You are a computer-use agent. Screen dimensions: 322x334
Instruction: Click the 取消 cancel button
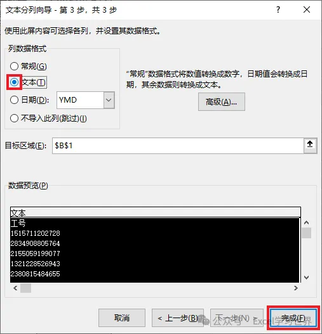[122, 318]
